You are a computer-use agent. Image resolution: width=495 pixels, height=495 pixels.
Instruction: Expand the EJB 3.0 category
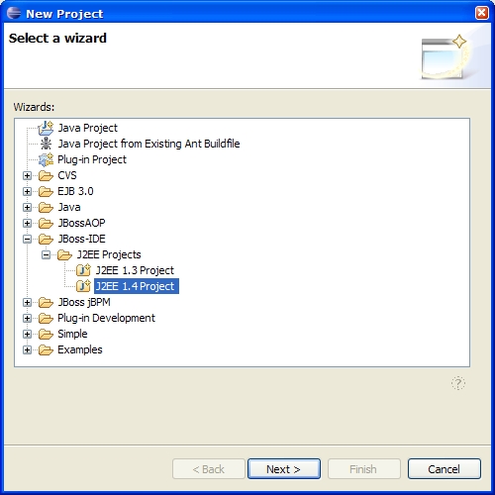pyautogui.click(x=27, y=191)
